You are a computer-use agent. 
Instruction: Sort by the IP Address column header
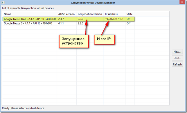pos(114,14)
